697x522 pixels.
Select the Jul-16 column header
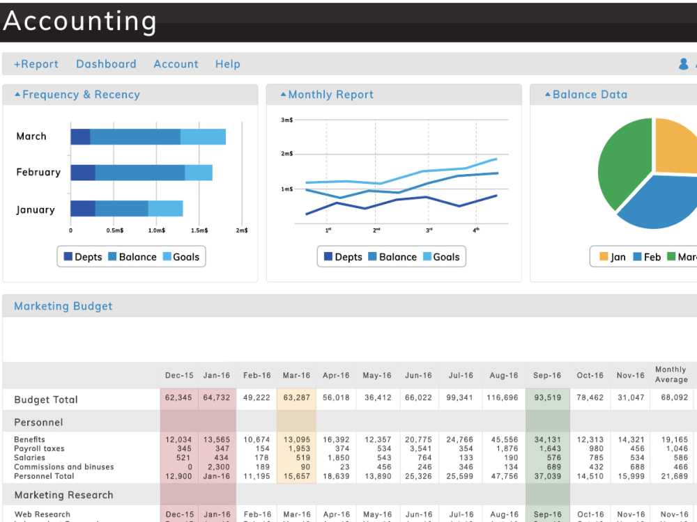click(x=461, y=376)
